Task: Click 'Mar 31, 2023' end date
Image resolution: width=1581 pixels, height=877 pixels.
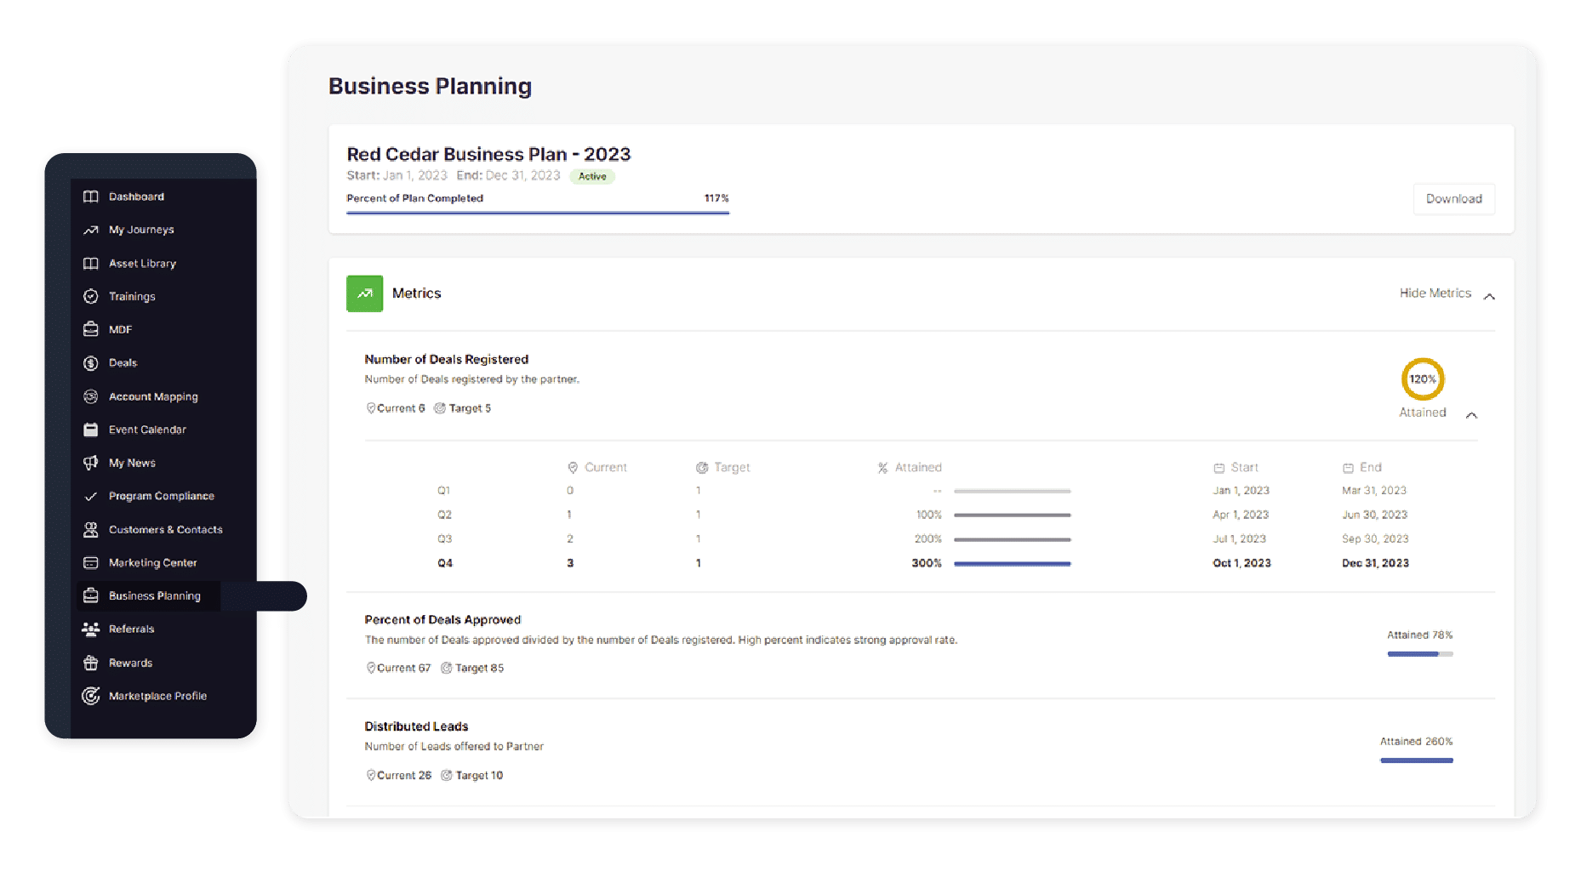Action: tap(1374, 491)
